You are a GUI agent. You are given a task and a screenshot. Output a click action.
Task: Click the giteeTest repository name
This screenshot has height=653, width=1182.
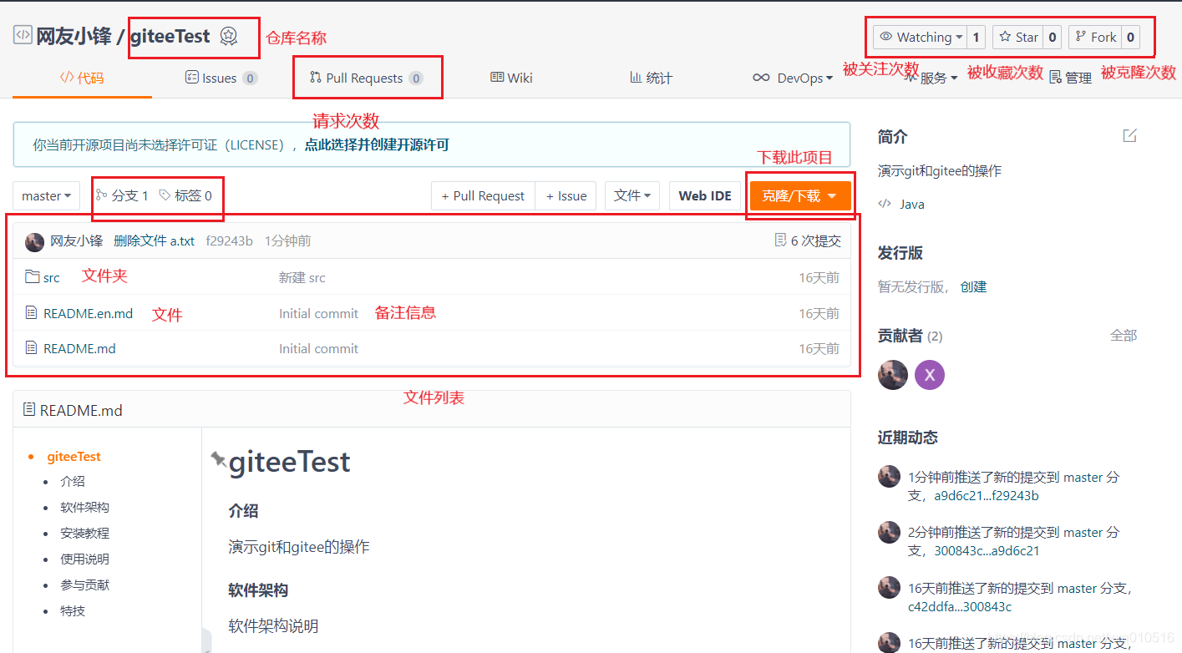(x=170, y=37)
